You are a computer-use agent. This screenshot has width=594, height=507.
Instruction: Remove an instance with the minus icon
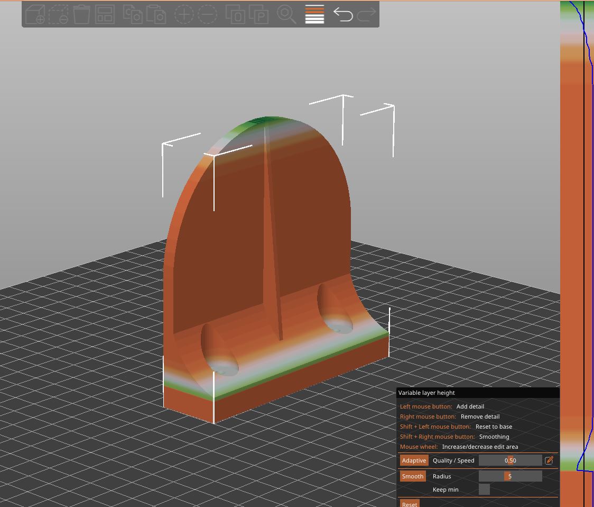click(208, 14)
